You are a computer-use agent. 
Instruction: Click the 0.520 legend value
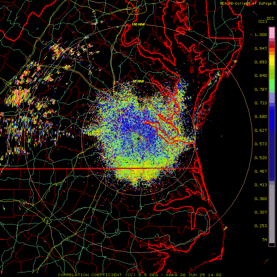click(x=261, y=158)
